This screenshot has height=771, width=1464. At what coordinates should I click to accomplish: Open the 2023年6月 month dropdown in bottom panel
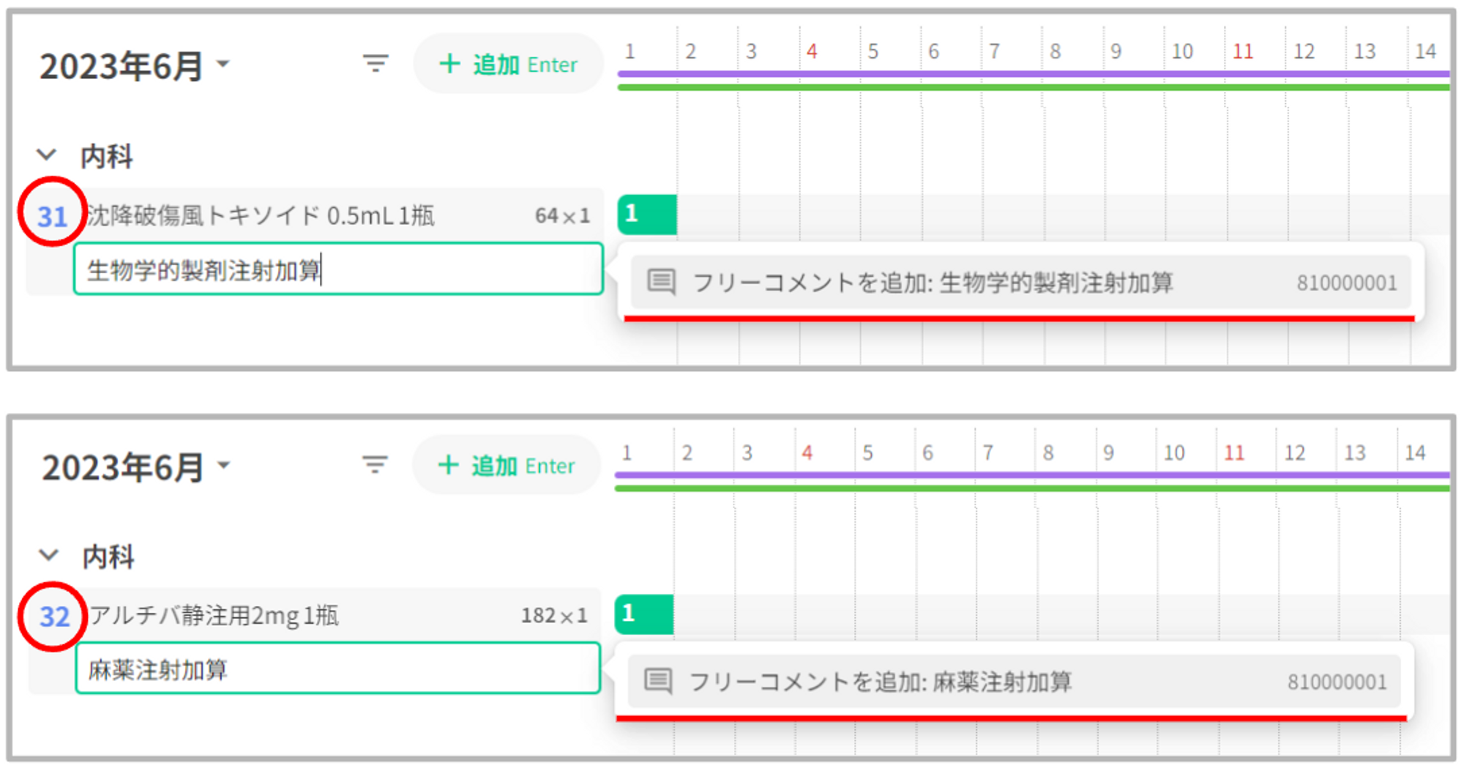(x=224, y=466)
